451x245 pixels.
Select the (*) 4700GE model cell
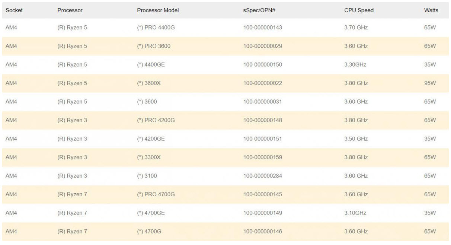click(x=151, y=213)
